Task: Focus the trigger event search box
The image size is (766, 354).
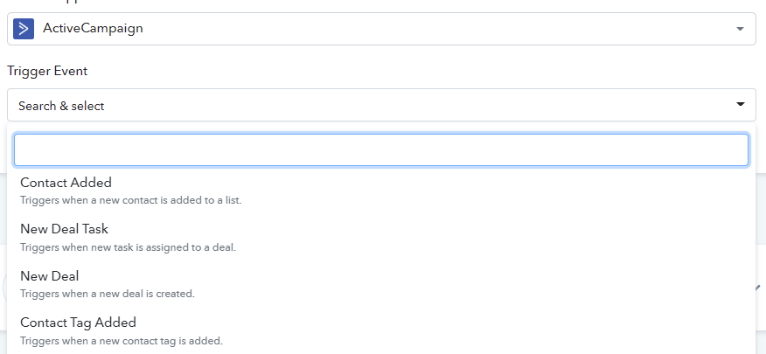Action: pos(381,149)
